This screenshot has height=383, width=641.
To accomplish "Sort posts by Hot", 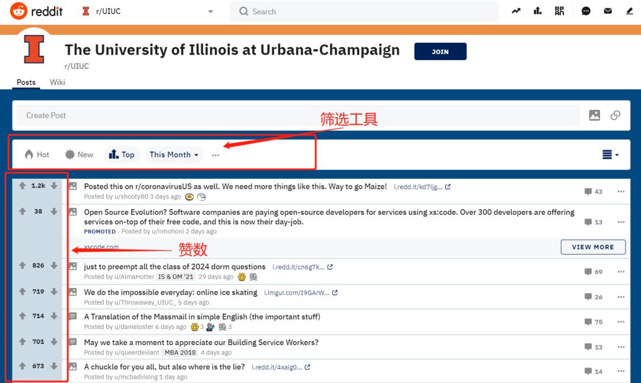I will click(37, 154).
